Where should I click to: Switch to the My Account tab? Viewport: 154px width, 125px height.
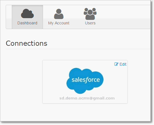tap(59, 17)
